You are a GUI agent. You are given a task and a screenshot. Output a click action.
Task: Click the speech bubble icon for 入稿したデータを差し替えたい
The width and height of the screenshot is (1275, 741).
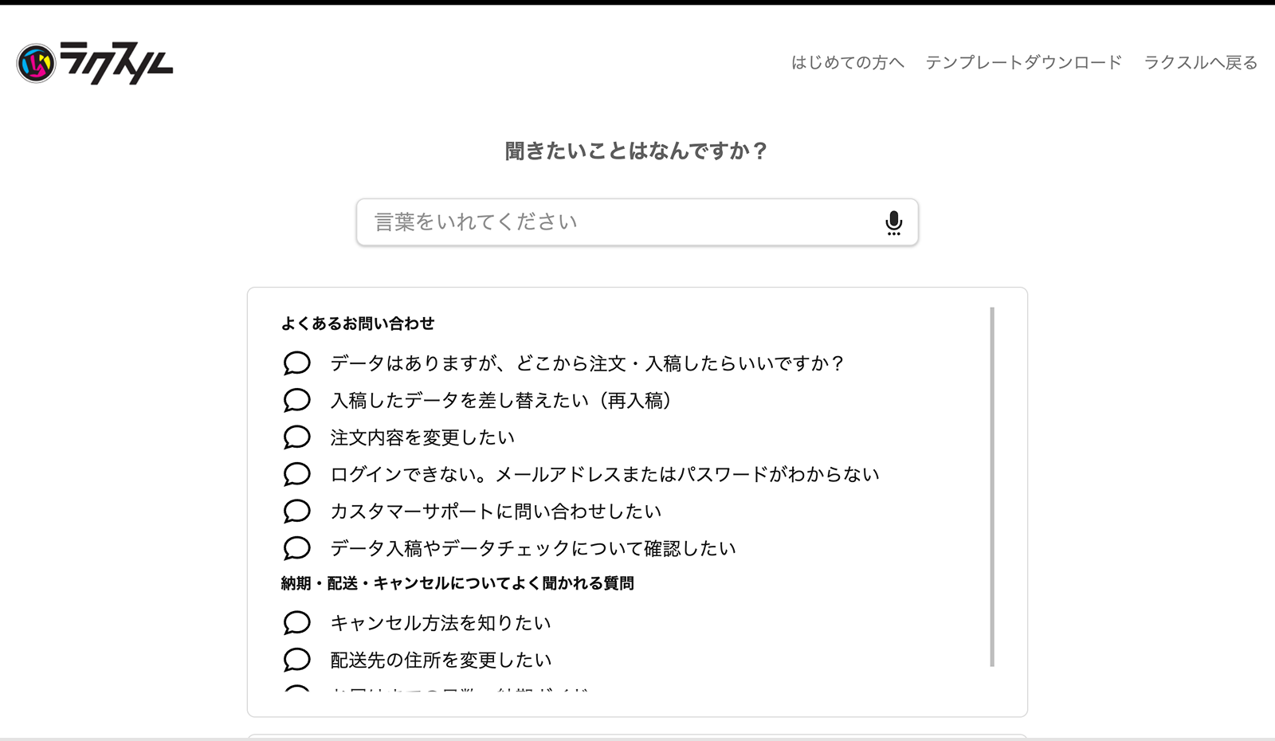coord(296,400)
